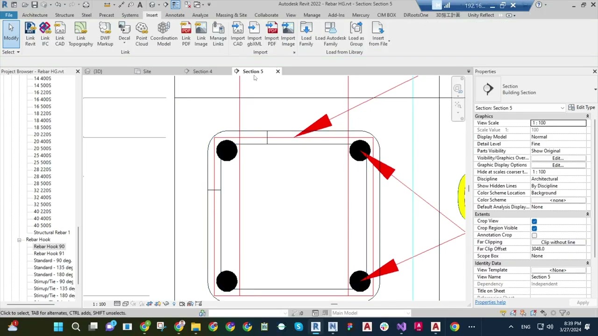Screen dimensions: 598x336
Task: Click the Save icon in quick access toolbar
Action: pyautogui.click(x=35, y=5)
